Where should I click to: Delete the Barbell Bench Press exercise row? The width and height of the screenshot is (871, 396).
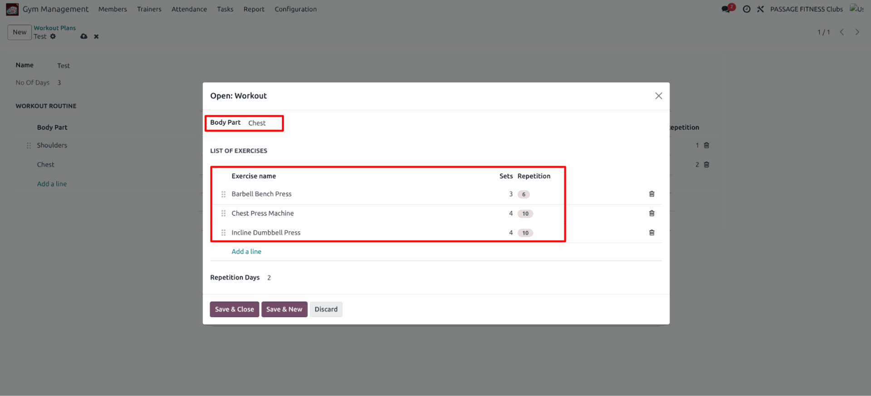651,194
